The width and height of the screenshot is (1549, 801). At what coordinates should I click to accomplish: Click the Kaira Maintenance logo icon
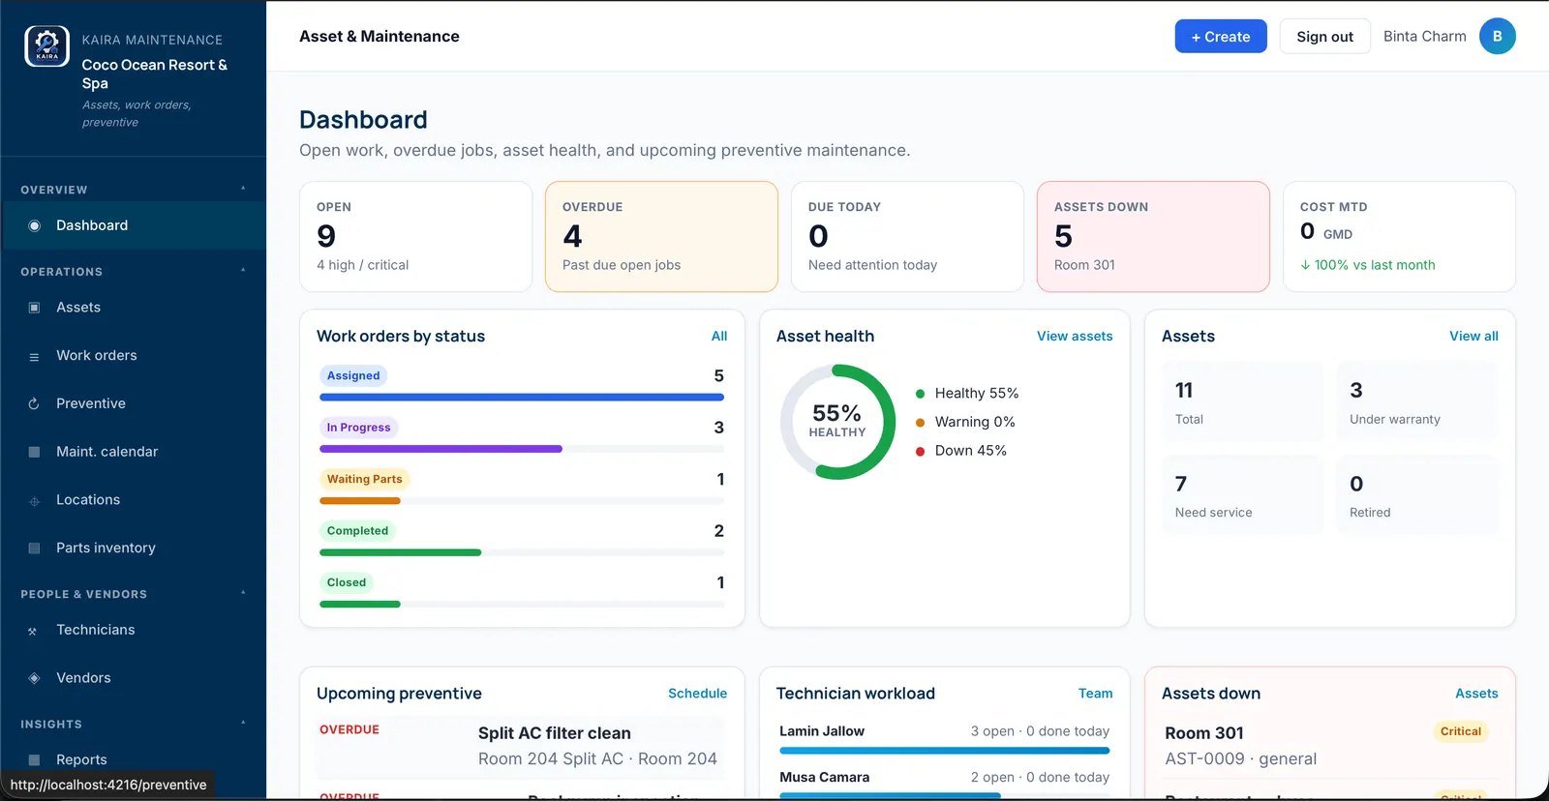pyautogui.click(x=46, y=46)
